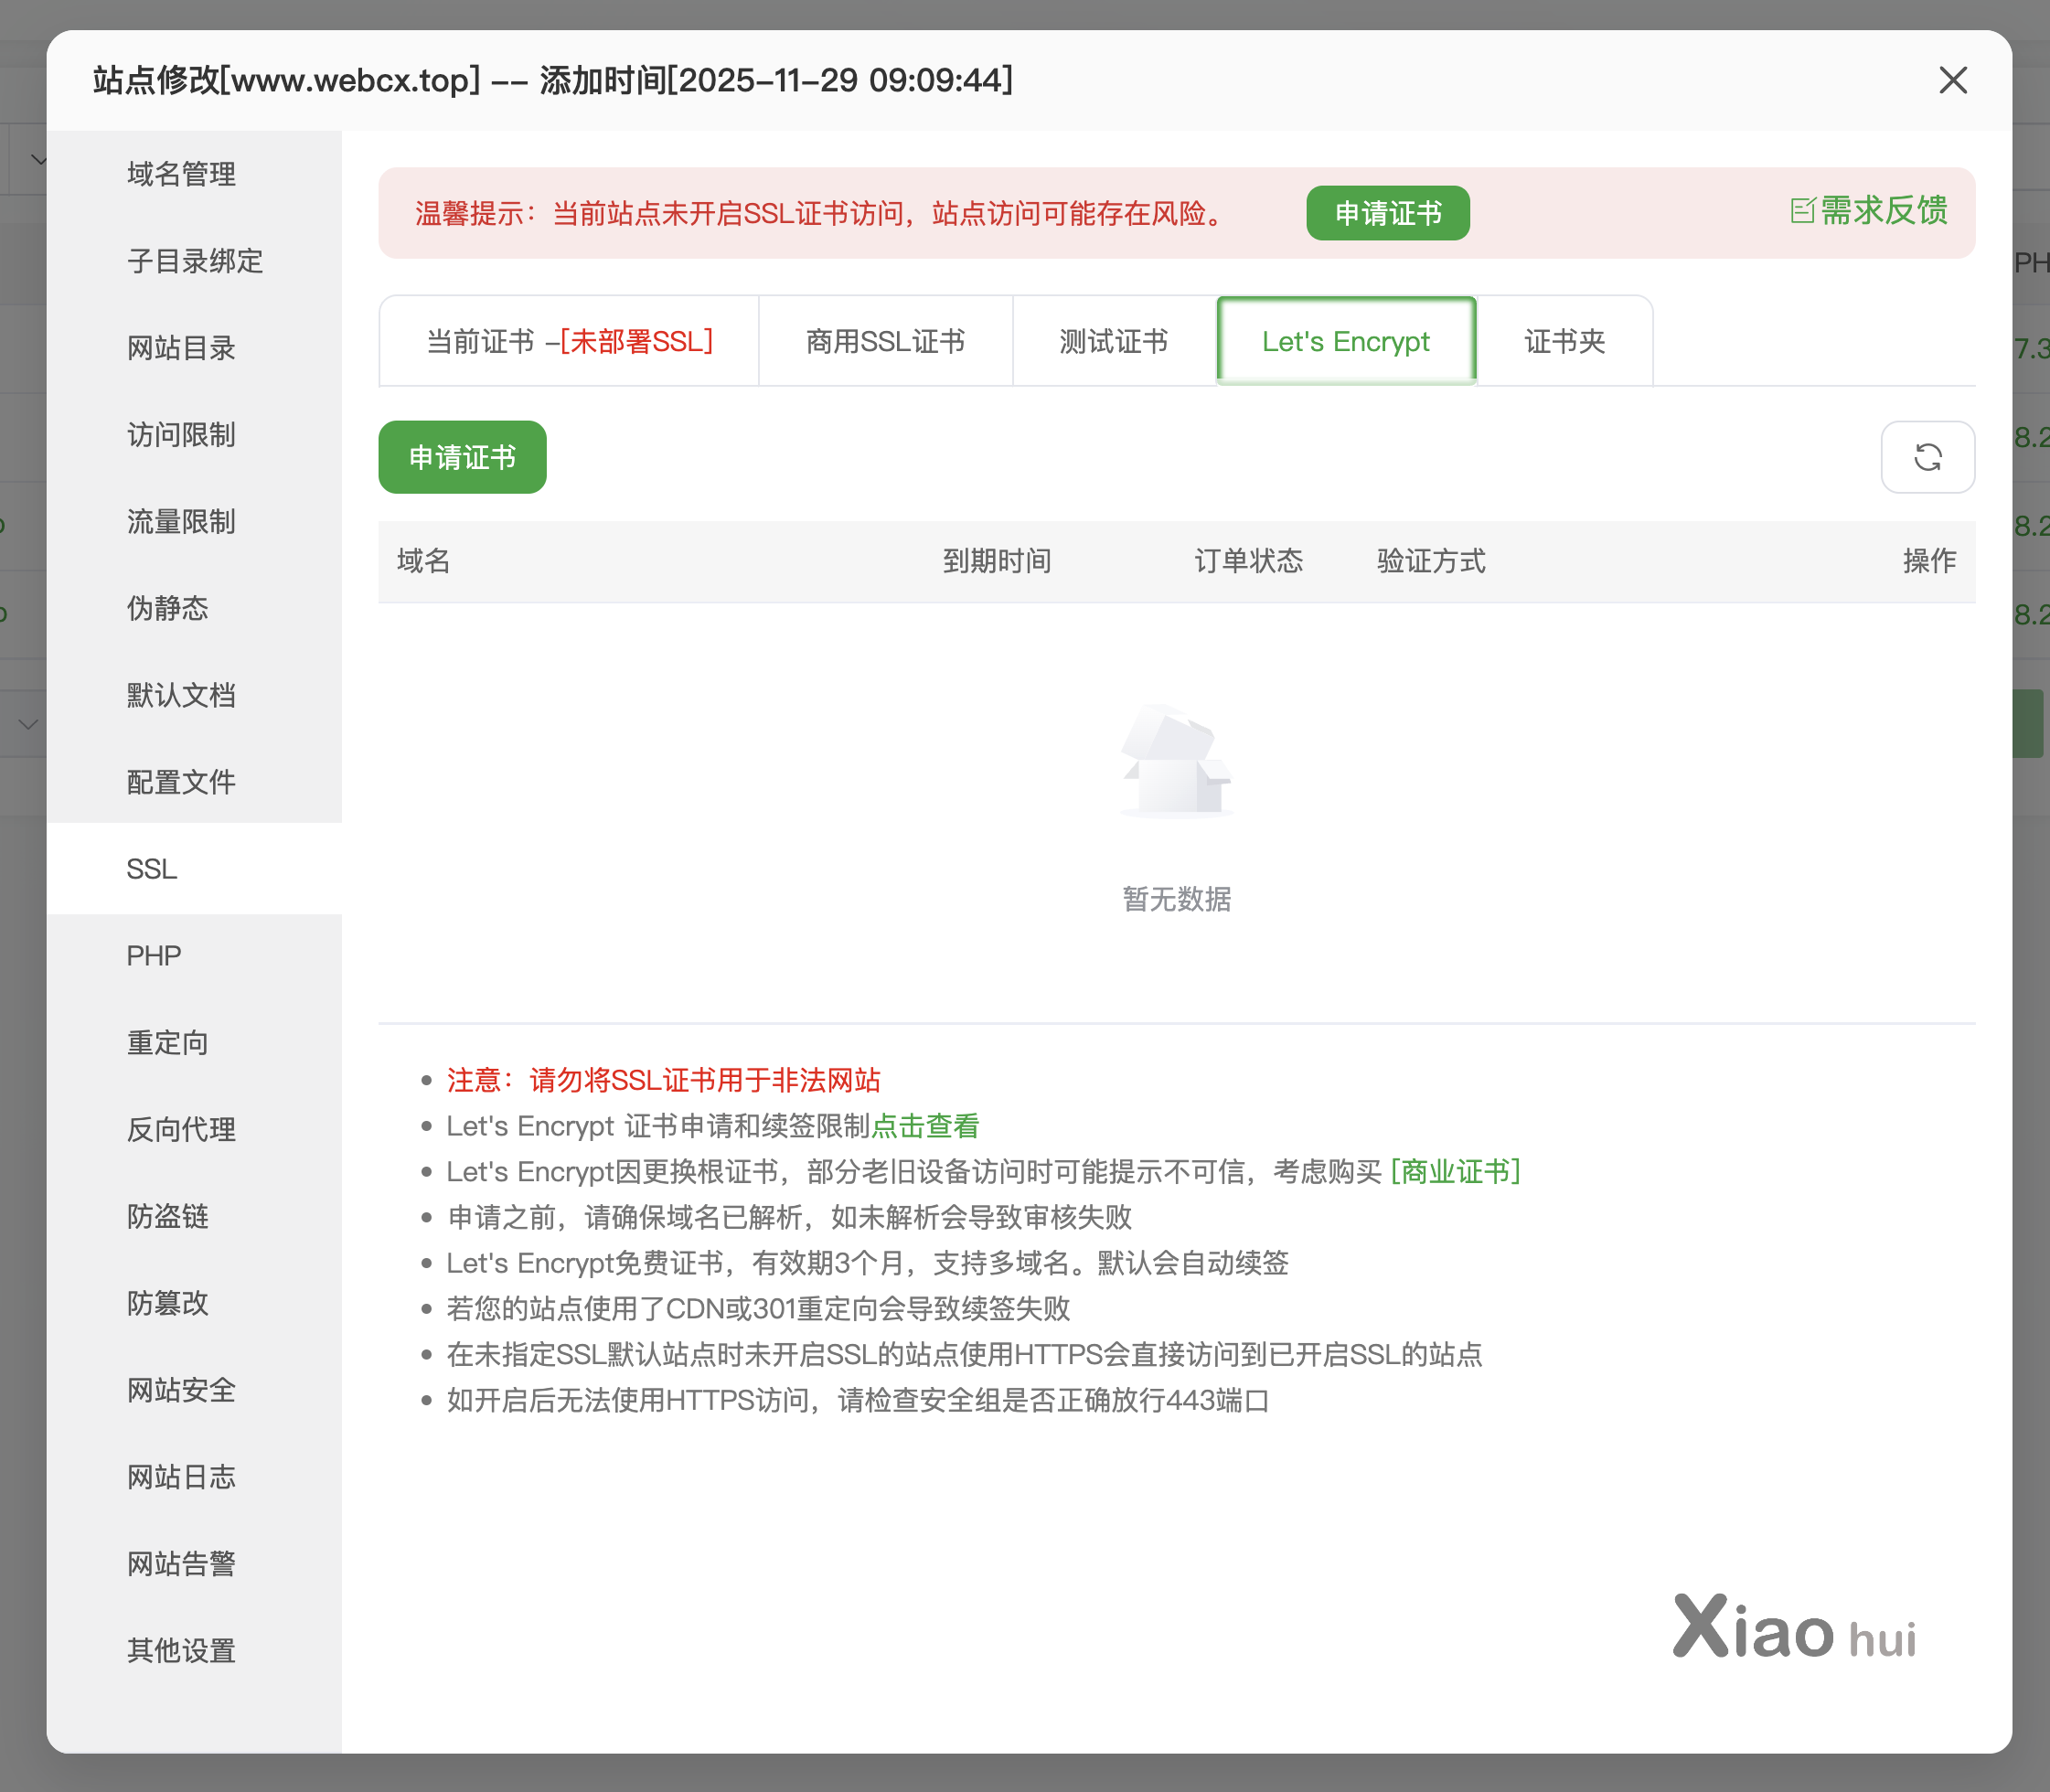2050x1792 pixels.
Task: Open the PHP sidebar section
Action: 154,956
